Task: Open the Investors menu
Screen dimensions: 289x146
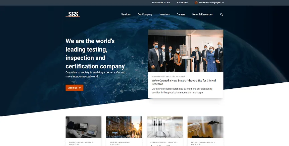Action: 165,14
